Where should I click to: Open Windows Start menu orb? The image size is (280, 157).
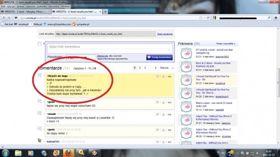tap(5, 153)
